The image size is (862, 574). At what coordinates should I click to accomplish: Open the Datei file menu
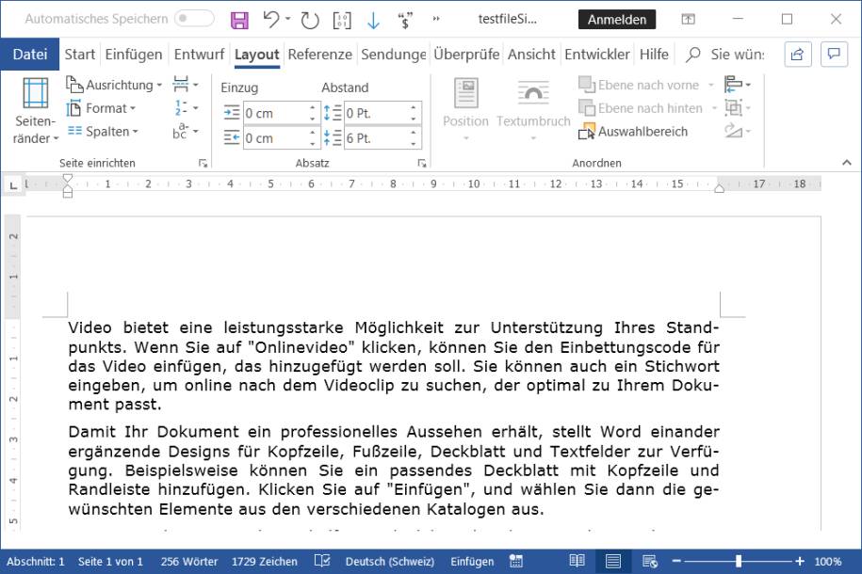30,55
